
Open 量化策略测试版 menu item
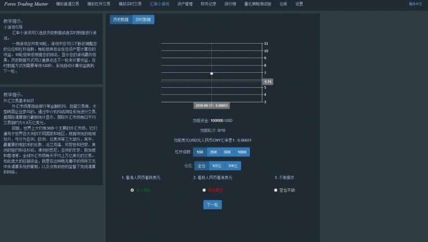click(x=258, y=4)
